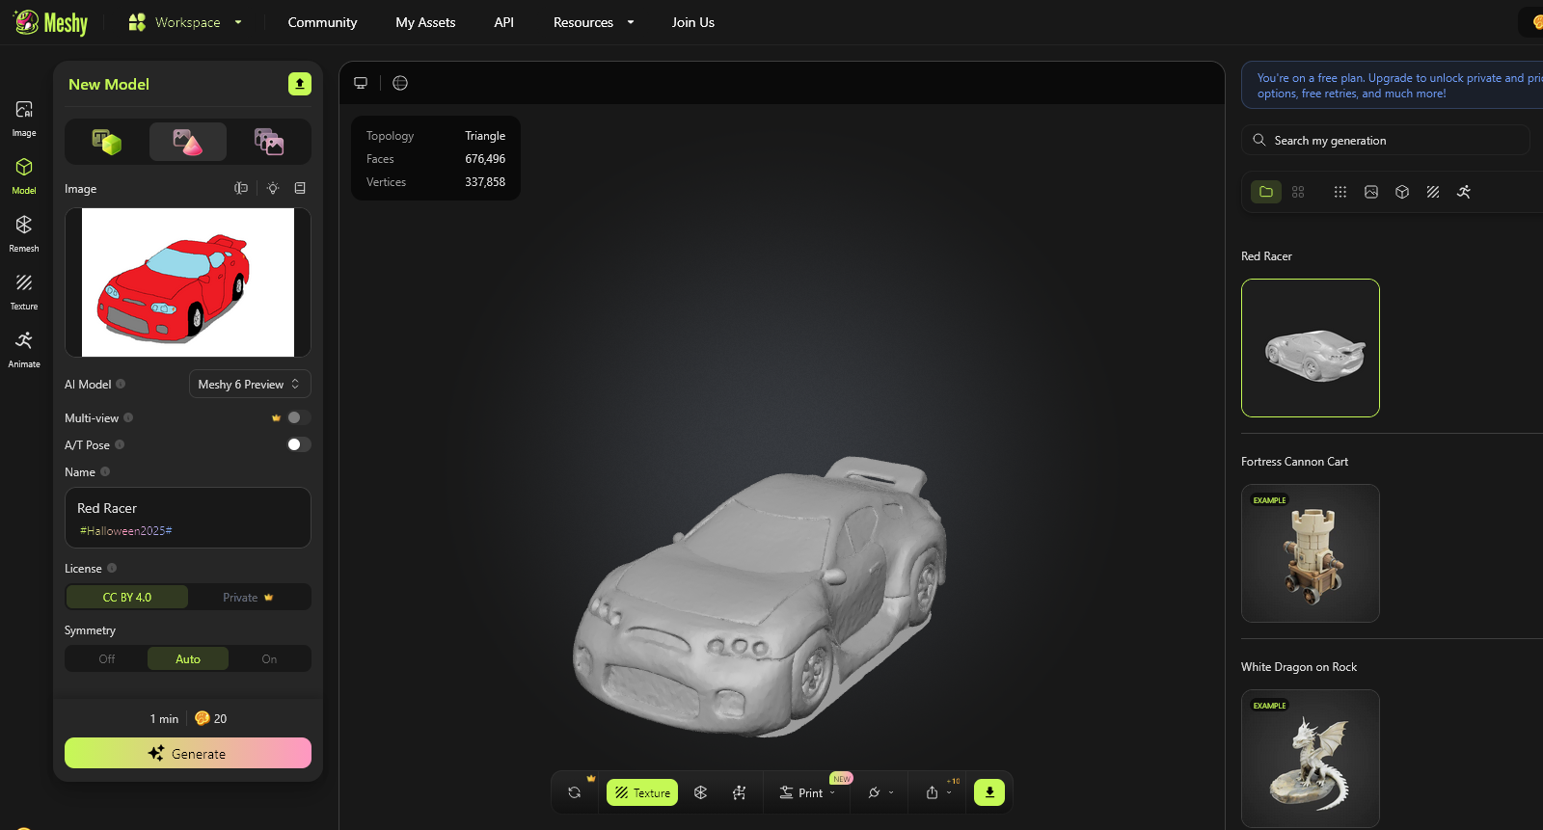The image size is (1543, 830).
Task: Open the Fortress Cannon Cart example thumbnail
Action: 1311,553
